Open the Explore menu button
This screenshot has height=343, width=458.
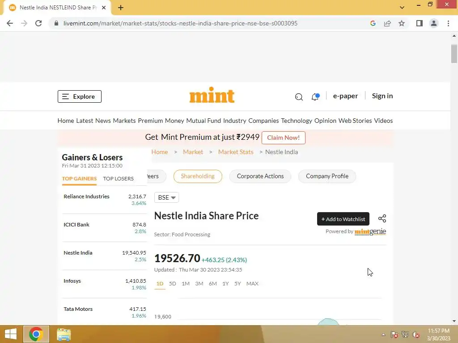point(80,96)
